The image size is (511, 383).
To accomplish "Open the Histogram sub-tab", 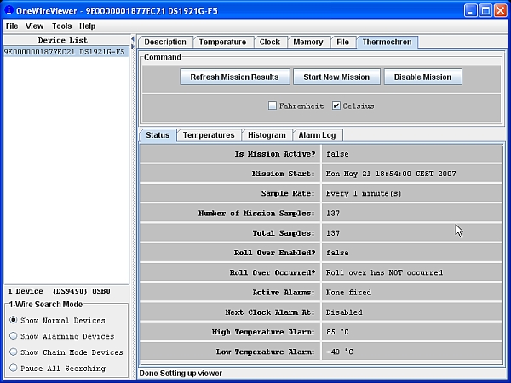I will [267, 135].
